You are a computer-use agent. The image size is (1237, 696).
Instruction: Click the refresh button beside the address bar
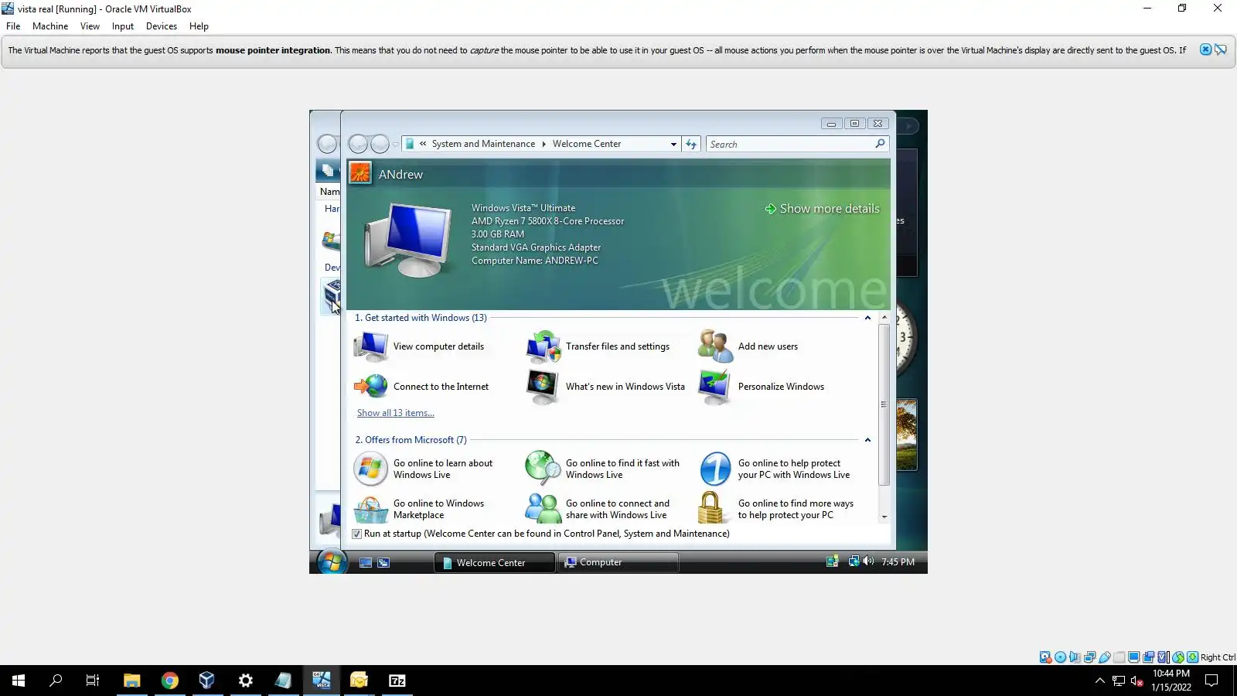[x=691, y=144]
